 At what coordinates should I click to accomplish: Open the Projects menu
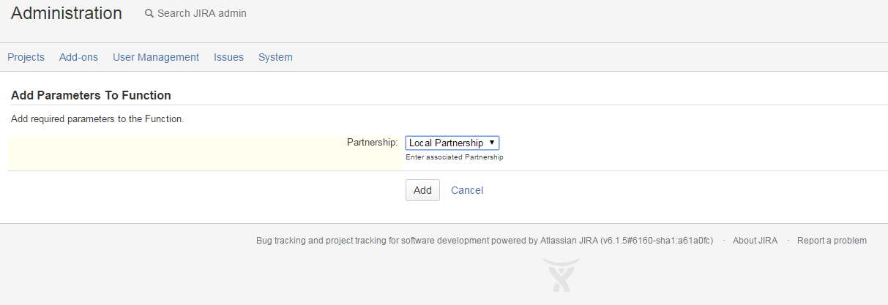tap(26, 57)
